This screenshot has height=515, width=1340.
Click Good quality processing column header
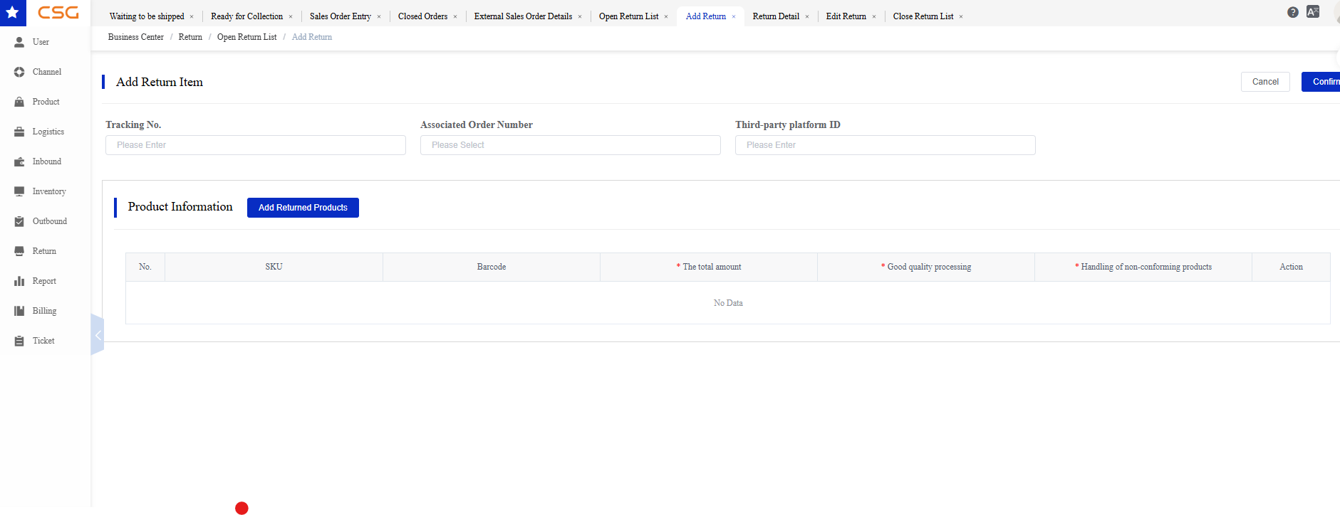[x=926, y=267]
